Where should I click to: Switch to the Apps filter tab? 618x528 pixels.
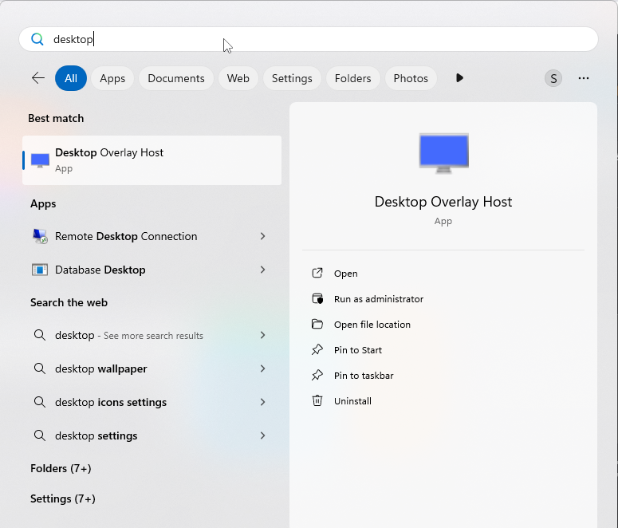tap(112, 78)
